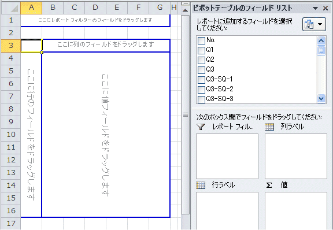Viewport: 333px width, 230px height.
Task: Enable the Q1 field checkbox
Action: point(201,50)
